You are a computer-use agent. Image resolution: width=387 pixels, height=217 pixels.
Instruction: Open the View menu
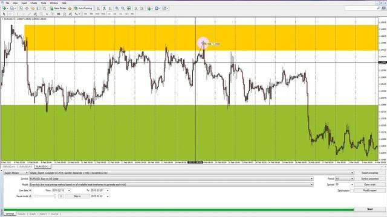pyautogui.click(x=15, y=3)
